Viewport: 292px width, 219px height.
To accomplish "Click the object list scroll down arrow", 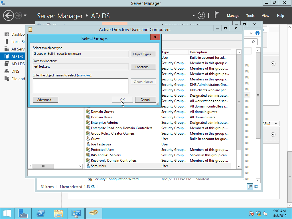I will click(239, 166).
